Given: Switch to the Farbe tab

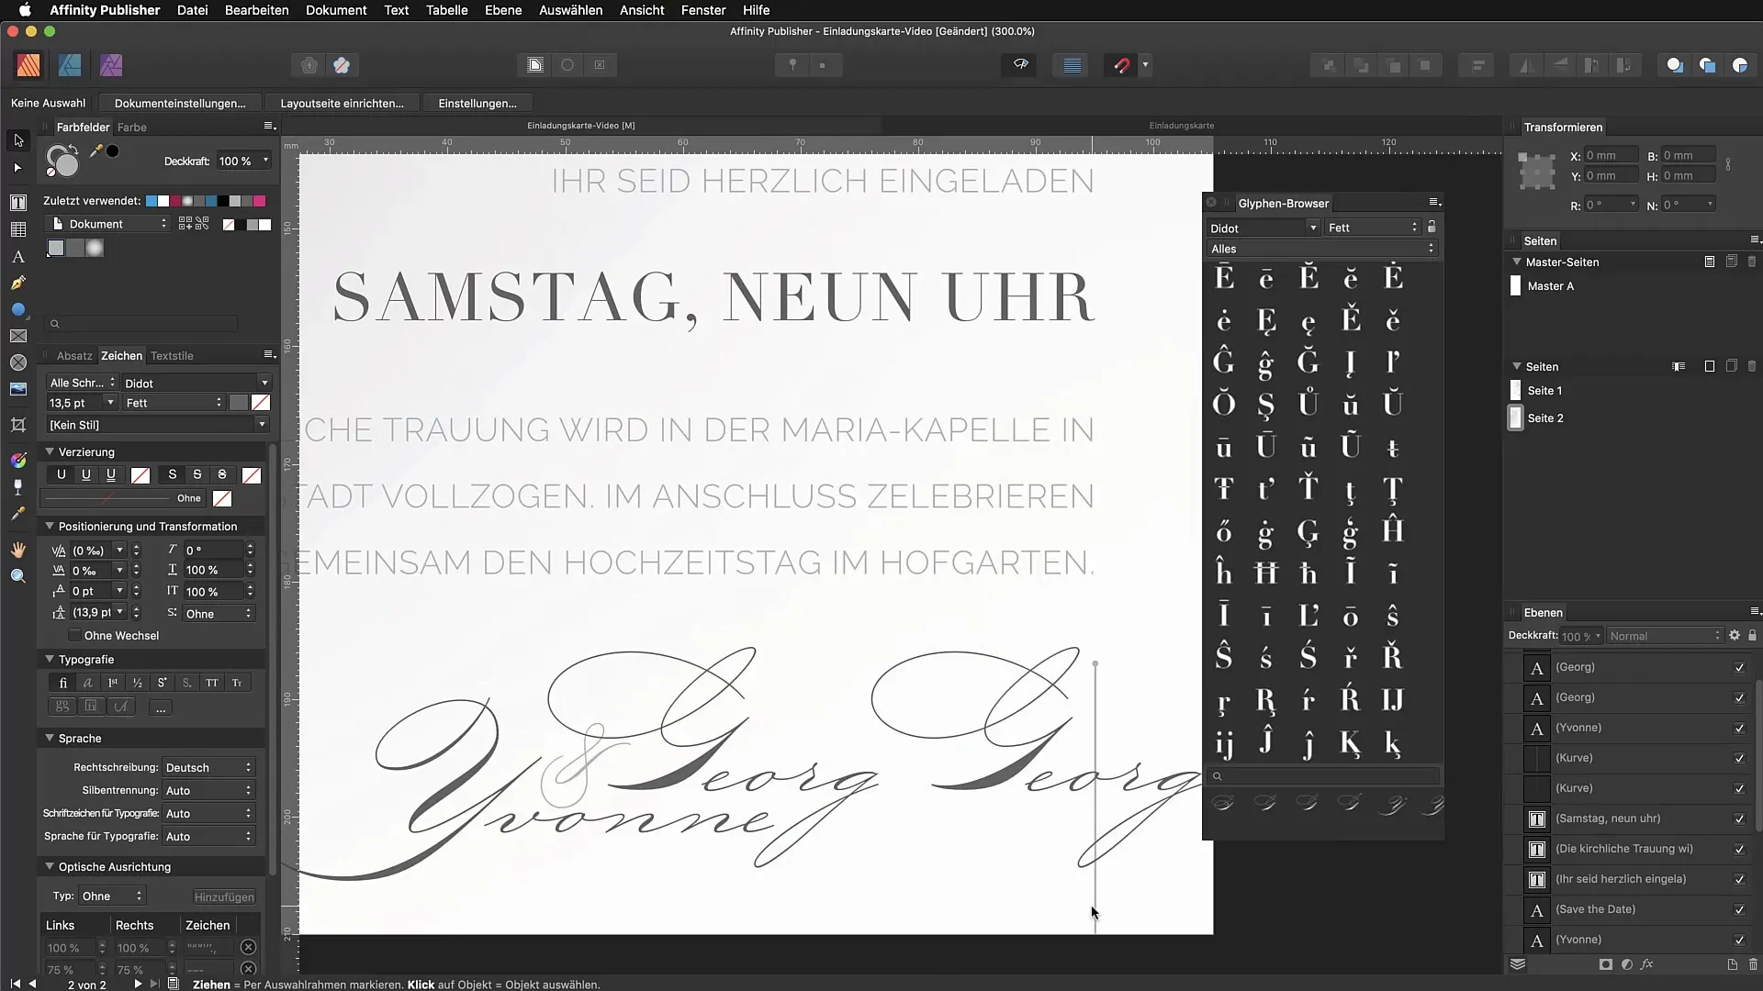Looking at the screenshot, I should [131, 128].
